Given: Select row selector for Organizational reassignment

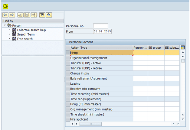Looking at the screenshot, I should [x=68, y=58].
